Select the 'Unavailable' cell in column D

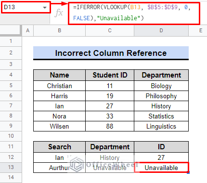pyautogui.click(x=161, y=168)
